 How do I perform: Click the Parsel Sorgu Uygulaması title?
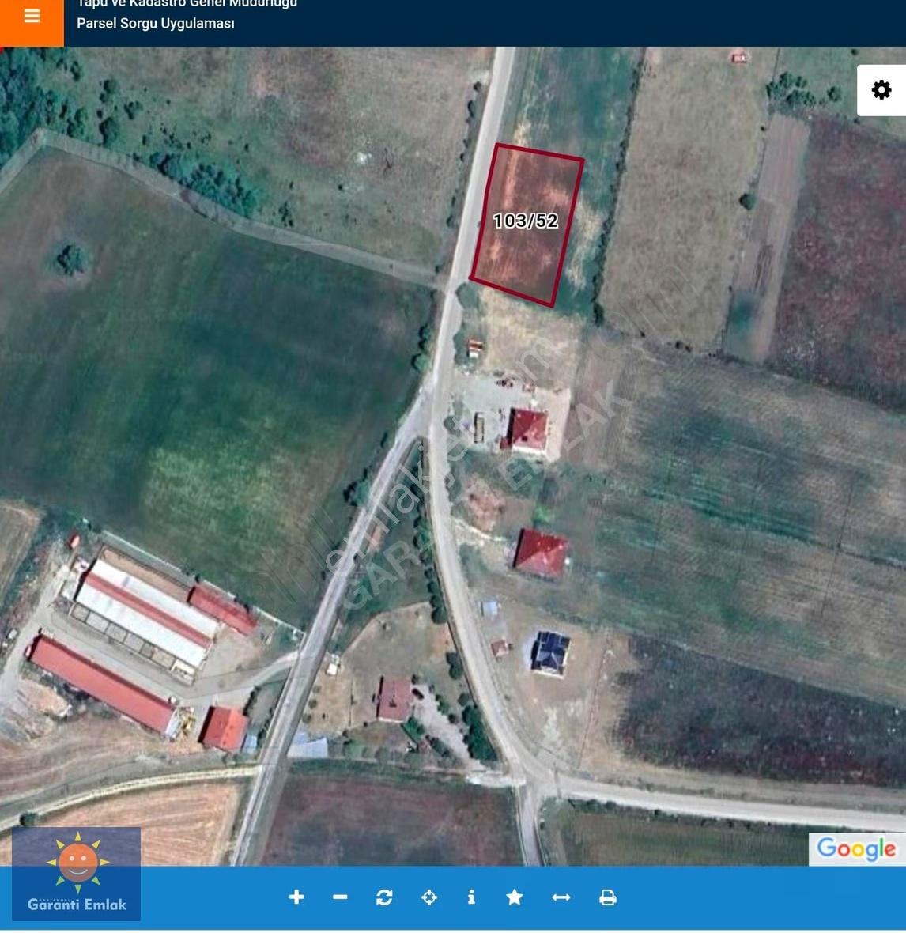156,24
